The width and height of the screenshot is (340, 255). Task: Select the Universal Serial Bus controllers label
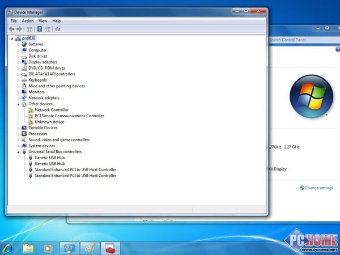[x=55, y=151]
